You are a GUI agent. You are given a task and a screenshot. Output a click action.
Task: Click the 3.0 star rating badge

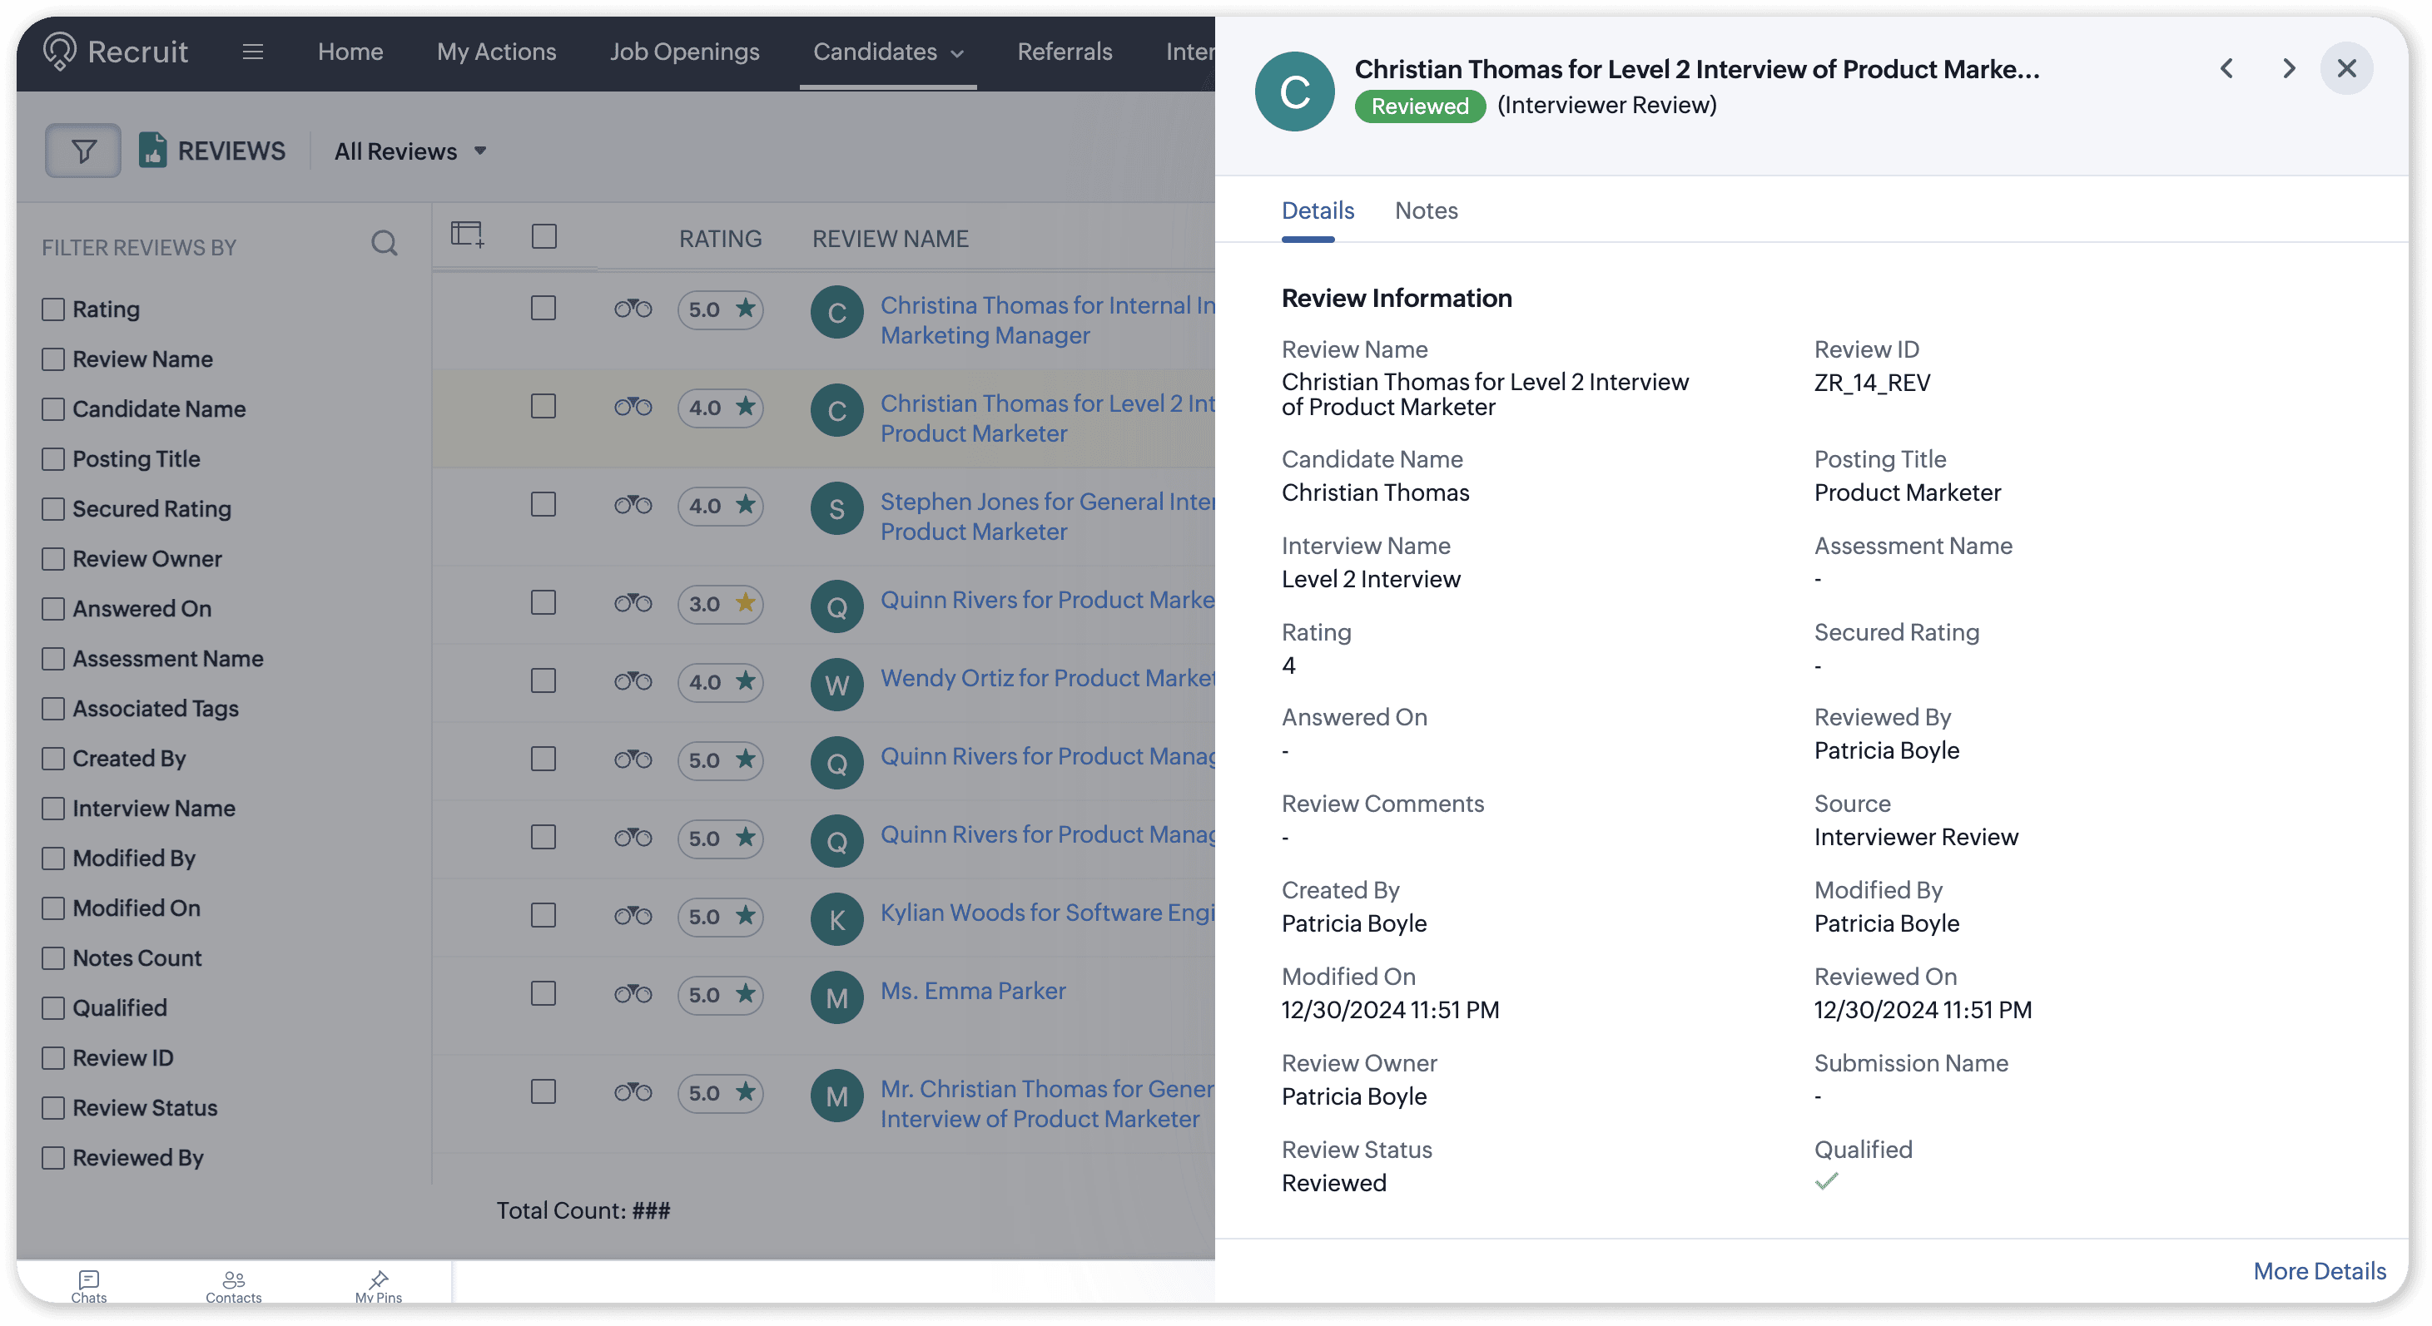(720, 603)
